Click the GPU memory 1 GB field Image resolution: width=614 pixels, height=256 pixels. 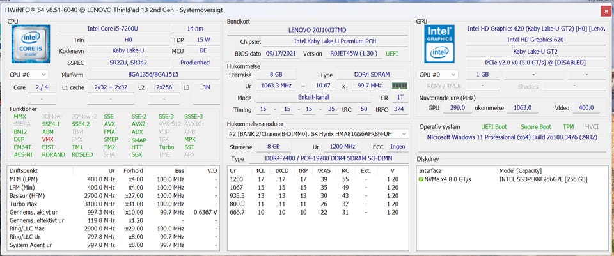tap(482, 74)
